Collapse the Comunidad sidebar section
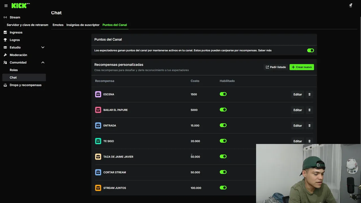This screenshot has height=203, width=361. 43,62
